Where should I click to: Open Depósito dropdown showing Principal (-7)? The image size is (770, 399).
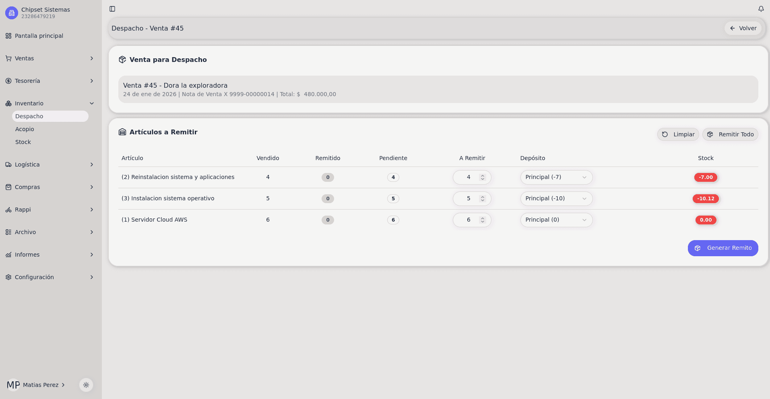click(556, 177)
